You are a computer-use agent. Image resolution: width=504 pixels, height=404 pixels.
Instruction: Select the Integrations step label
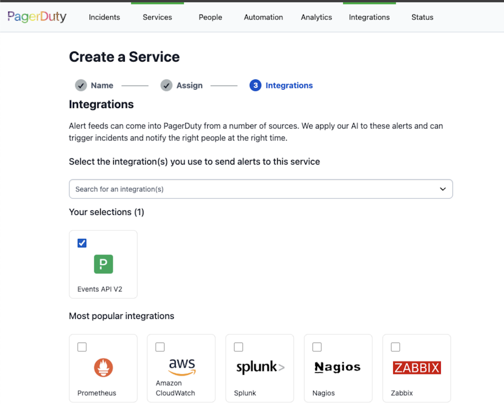pos(289,86)
